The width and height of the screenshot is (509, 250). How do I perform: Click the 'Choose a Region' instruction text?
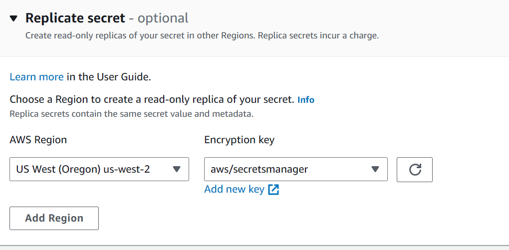pyautogui.click(x=152, y=99)
